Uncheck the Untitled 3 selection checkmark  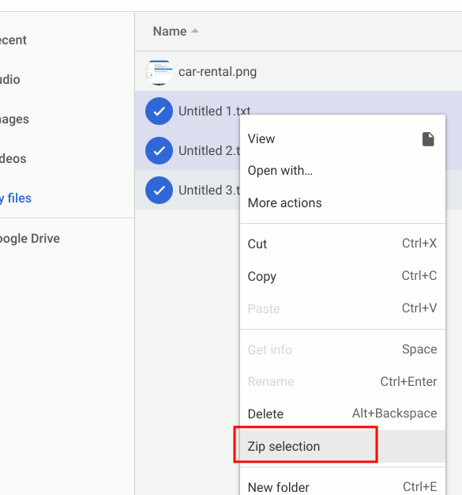[x=159, y=190]
